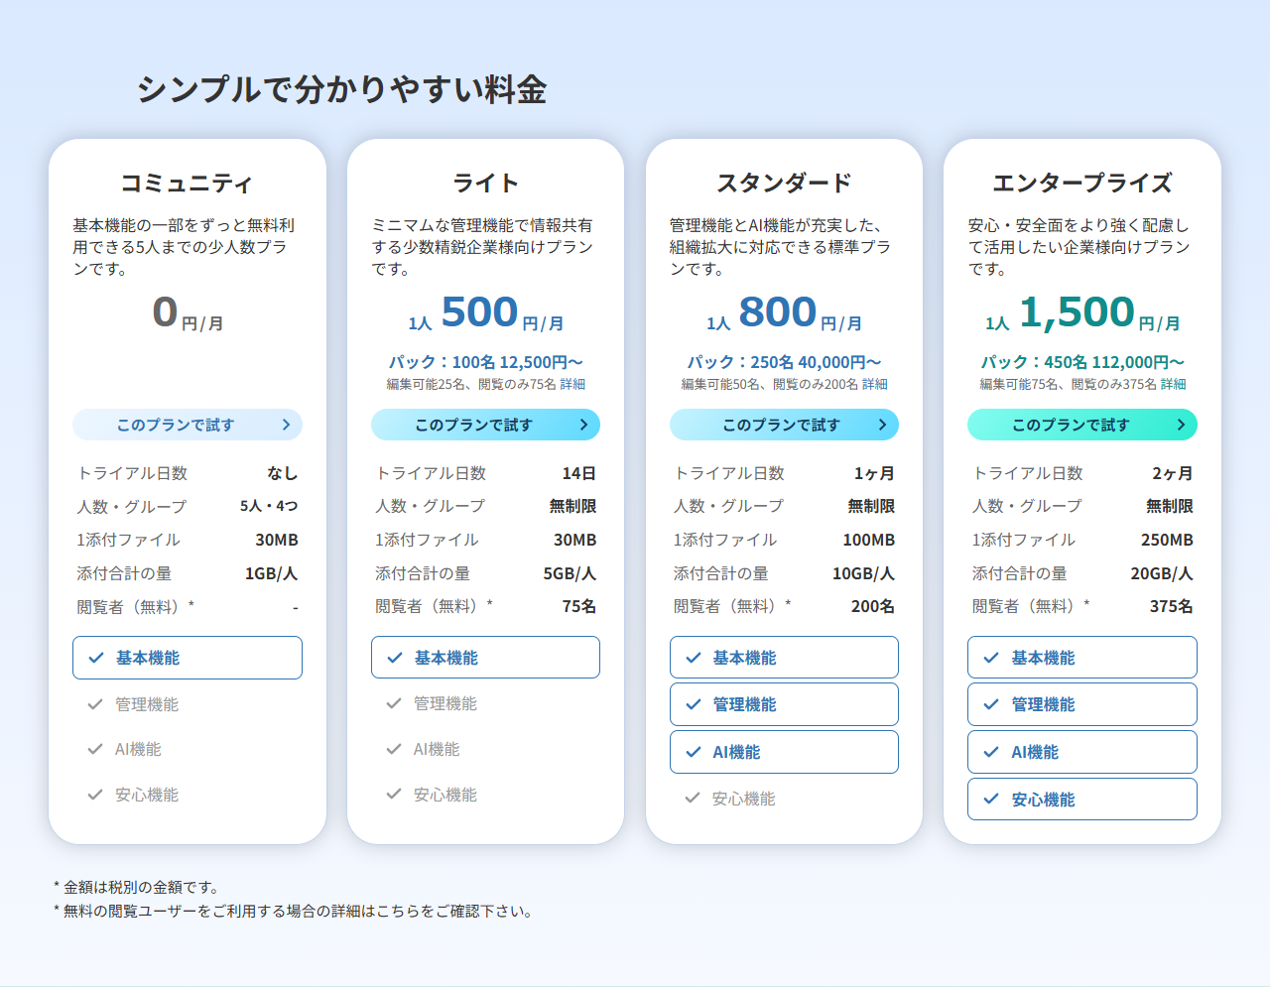Click the 金額は税別の金額です footnote
Screen dimensions: 1270x987
pos(137,887)
